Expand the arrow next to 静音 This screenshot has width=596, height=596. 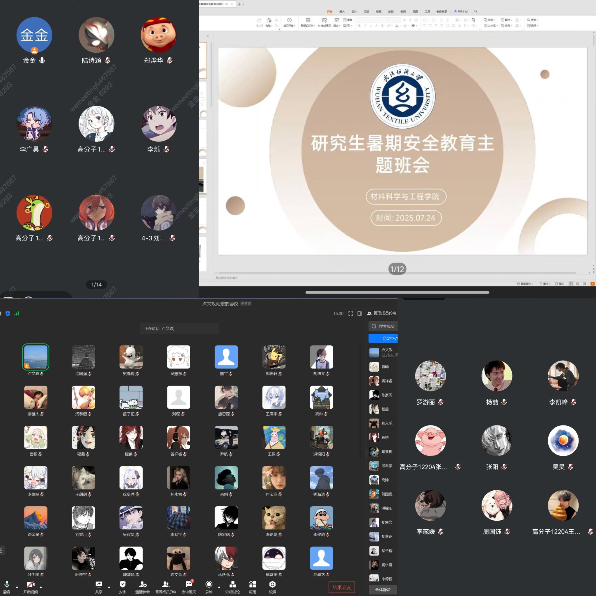[17, 587]
